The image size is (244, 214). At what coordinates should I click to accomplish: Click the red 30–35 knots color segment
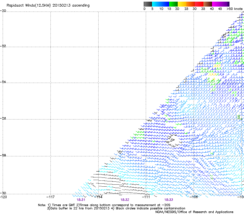199,4
